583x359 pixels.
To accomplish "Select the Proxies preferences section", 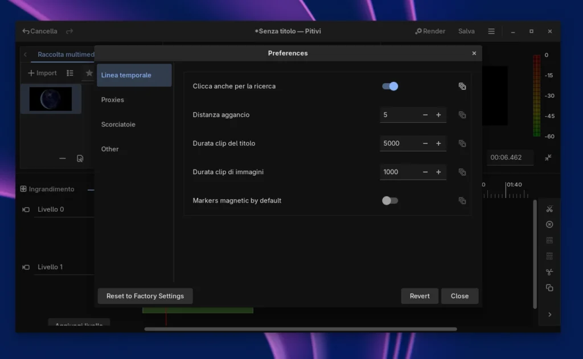I will coord(113,100).
